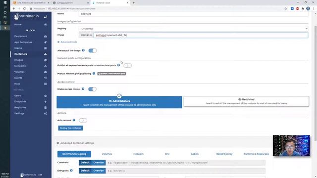
Task: Switch to the Restart policy tab
Action: [x=224, y=154]
